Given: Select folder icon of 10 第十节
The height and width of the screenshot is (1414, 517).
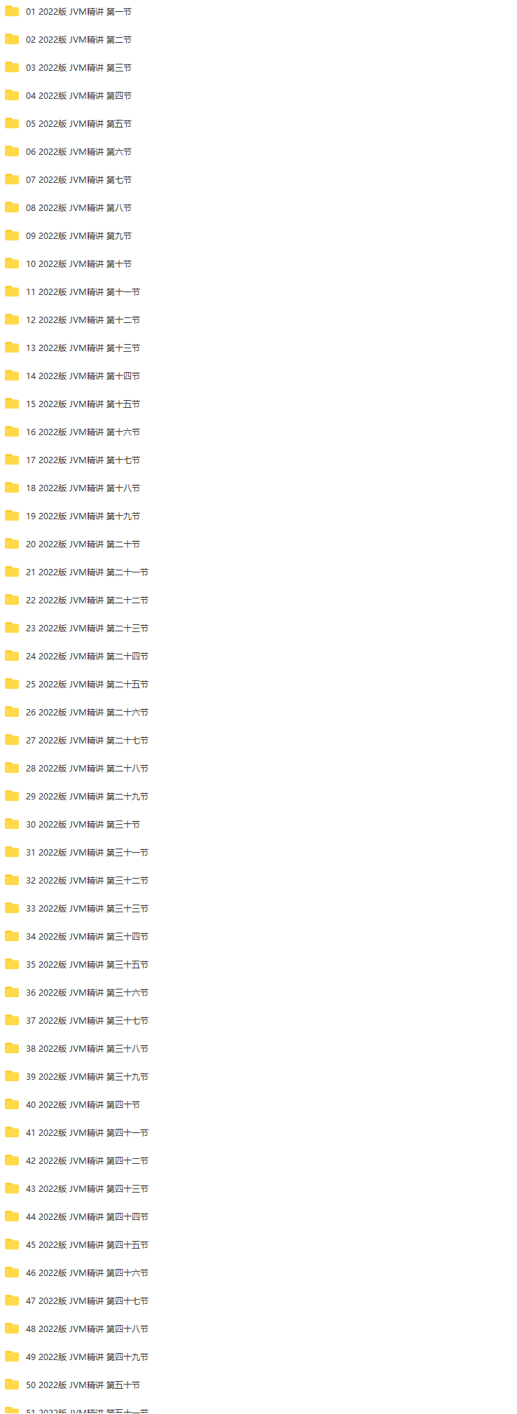Looking at the screenshot, I should (x=12, y=263).
